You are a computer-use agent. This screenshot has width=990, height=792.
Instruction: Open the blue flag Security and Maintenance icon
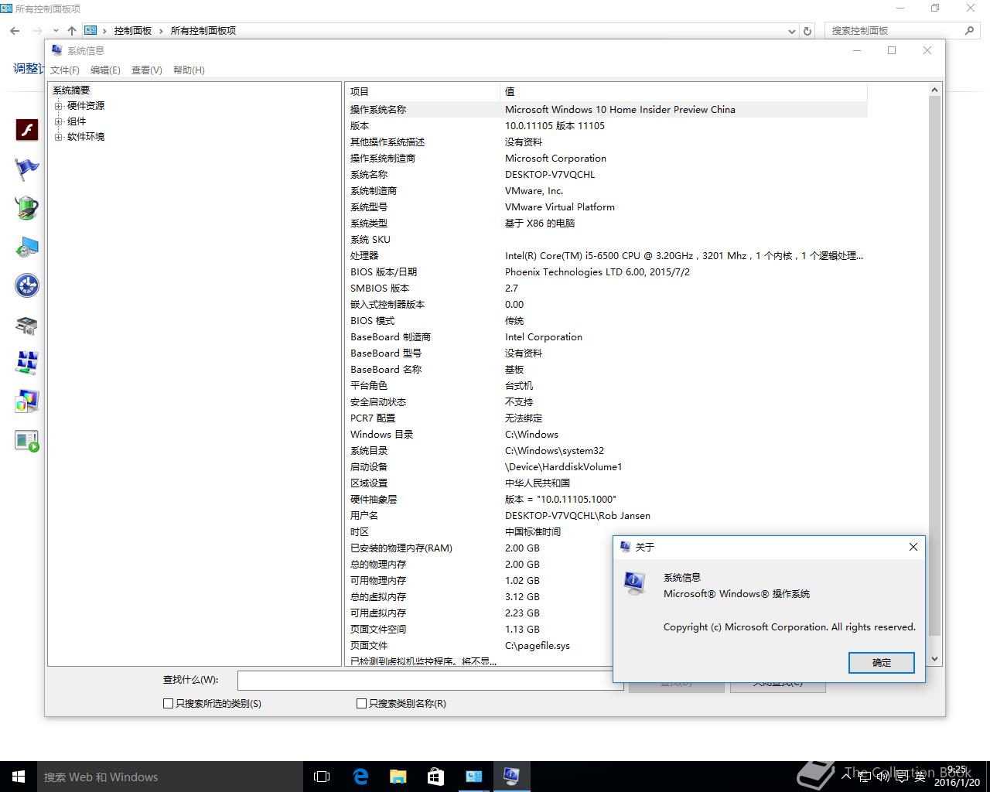27,169
